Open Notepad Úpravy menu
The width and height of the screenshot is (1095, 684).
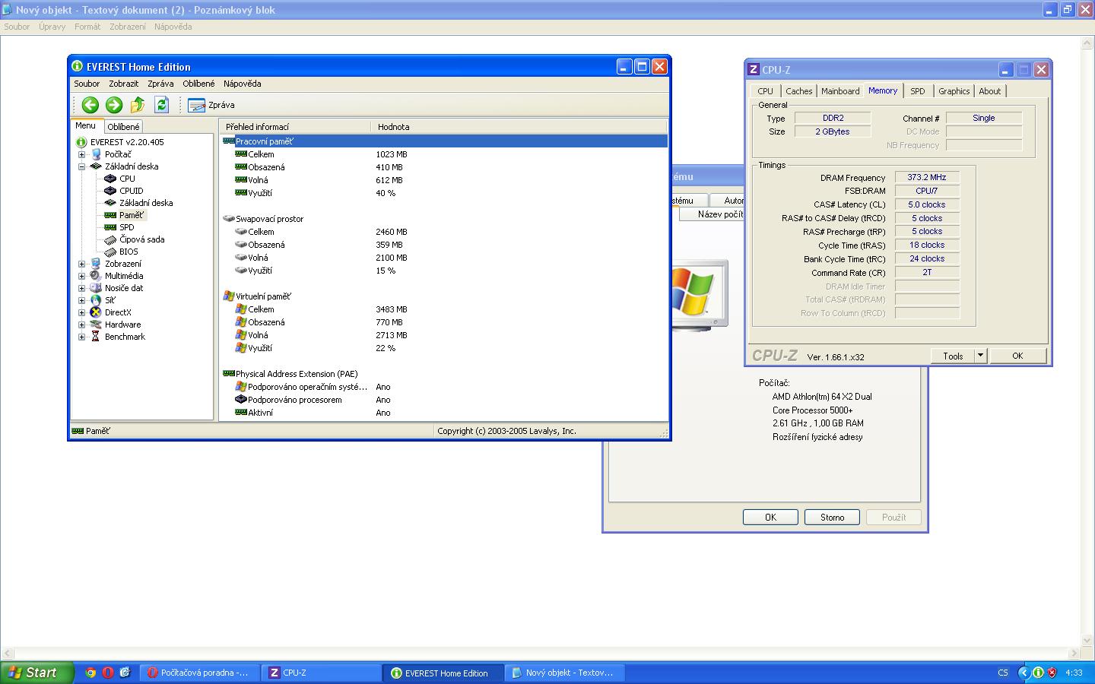[x=52, y=27]
